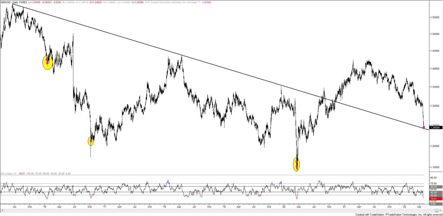The image size is (443, 216).
Task: Select the magenta ShowMe dot at the latest price bar
Action: tap(424, 127)
